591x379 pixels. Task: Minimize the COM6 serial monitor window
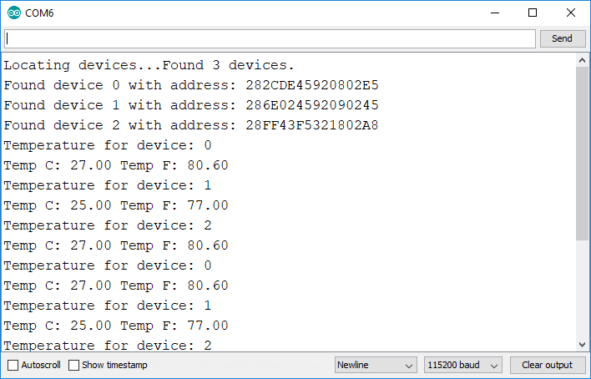pyautogui.click(x=495, y=13)
